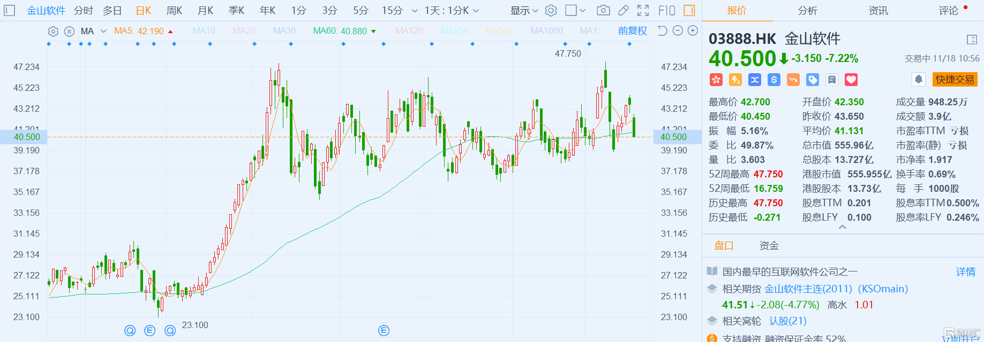Click the note bookmark icon
The image size is (984, 342).
(832, 80)
